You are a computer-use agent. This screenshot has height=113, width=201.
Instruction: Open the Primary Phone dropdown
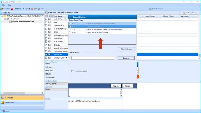click(x=57, y=84)
